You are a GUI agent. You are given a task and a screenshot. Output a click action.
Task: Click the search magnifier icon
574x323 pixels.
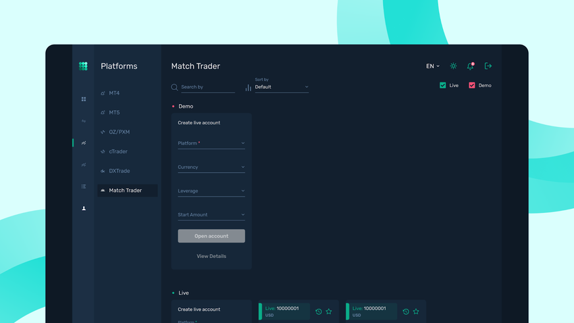174,87
